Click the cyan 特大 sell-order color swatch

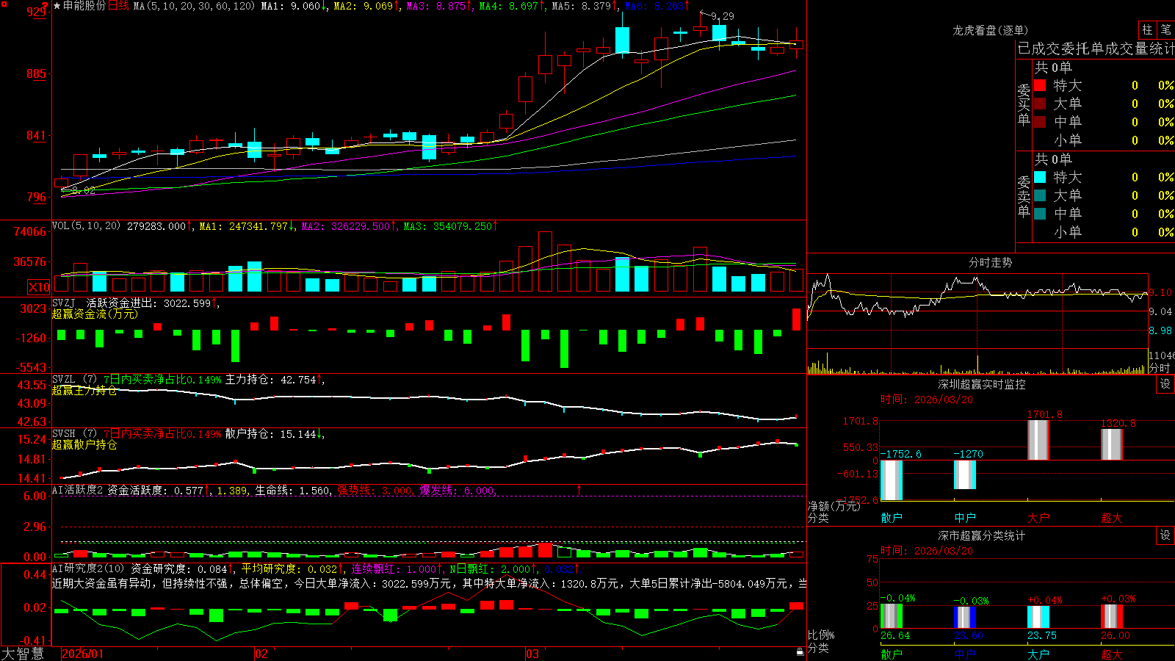1040,177
